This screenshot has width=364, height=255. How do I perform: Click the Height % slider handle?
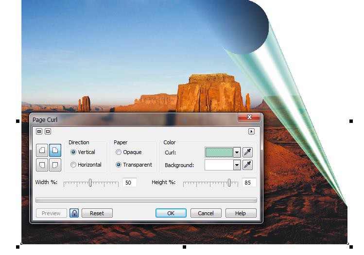point(229,183)
